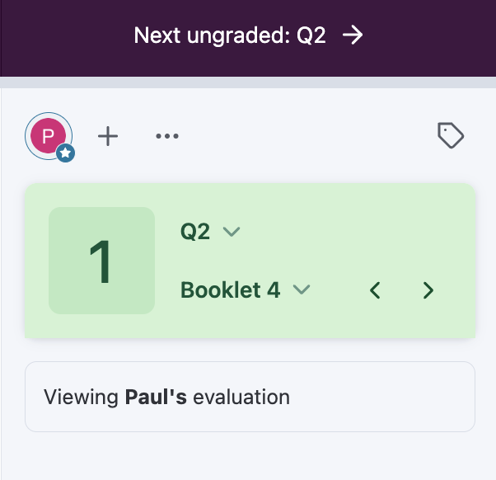The height and width of the screenshot is (480, 496).
Task: Open tags using the tag icon
Action: 451,136
